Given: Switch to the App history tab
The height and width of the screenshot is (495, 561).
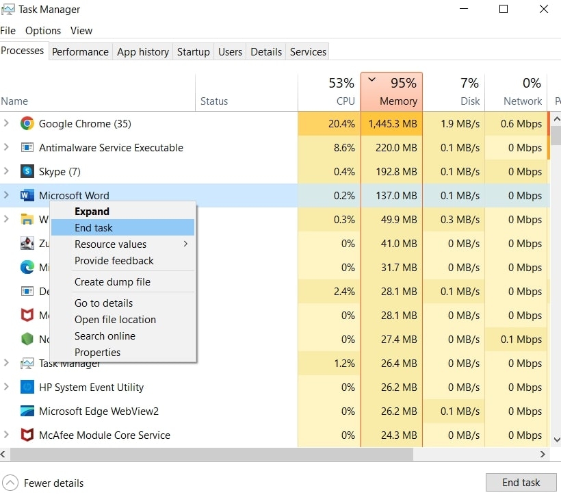Looking at the screenshot, I should coord(143,52).
